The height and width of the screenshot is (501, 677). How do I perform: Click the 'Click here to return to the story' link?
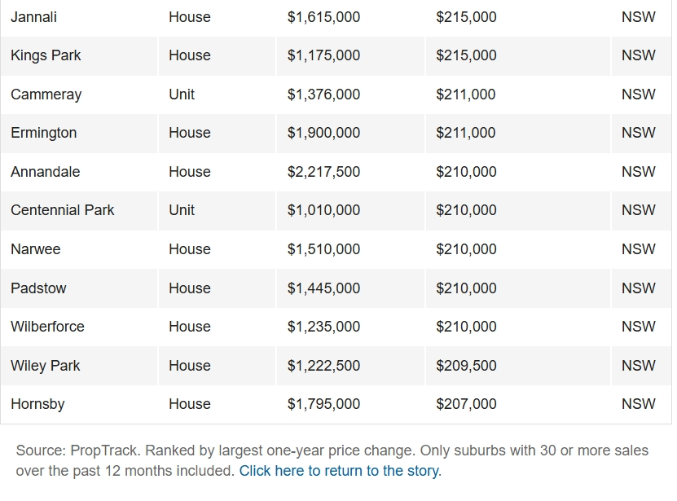point(341,470)
